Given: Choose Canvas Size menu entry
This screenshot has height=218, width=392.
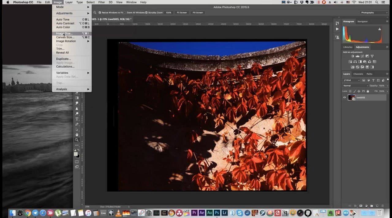Looking at the screenshot, I should pyautogui.click(x=72, y=37).
